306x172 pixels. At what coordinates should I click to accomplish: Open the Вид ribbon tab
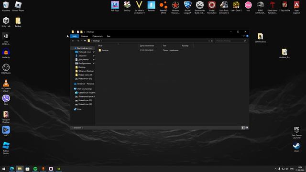[109, 36]
